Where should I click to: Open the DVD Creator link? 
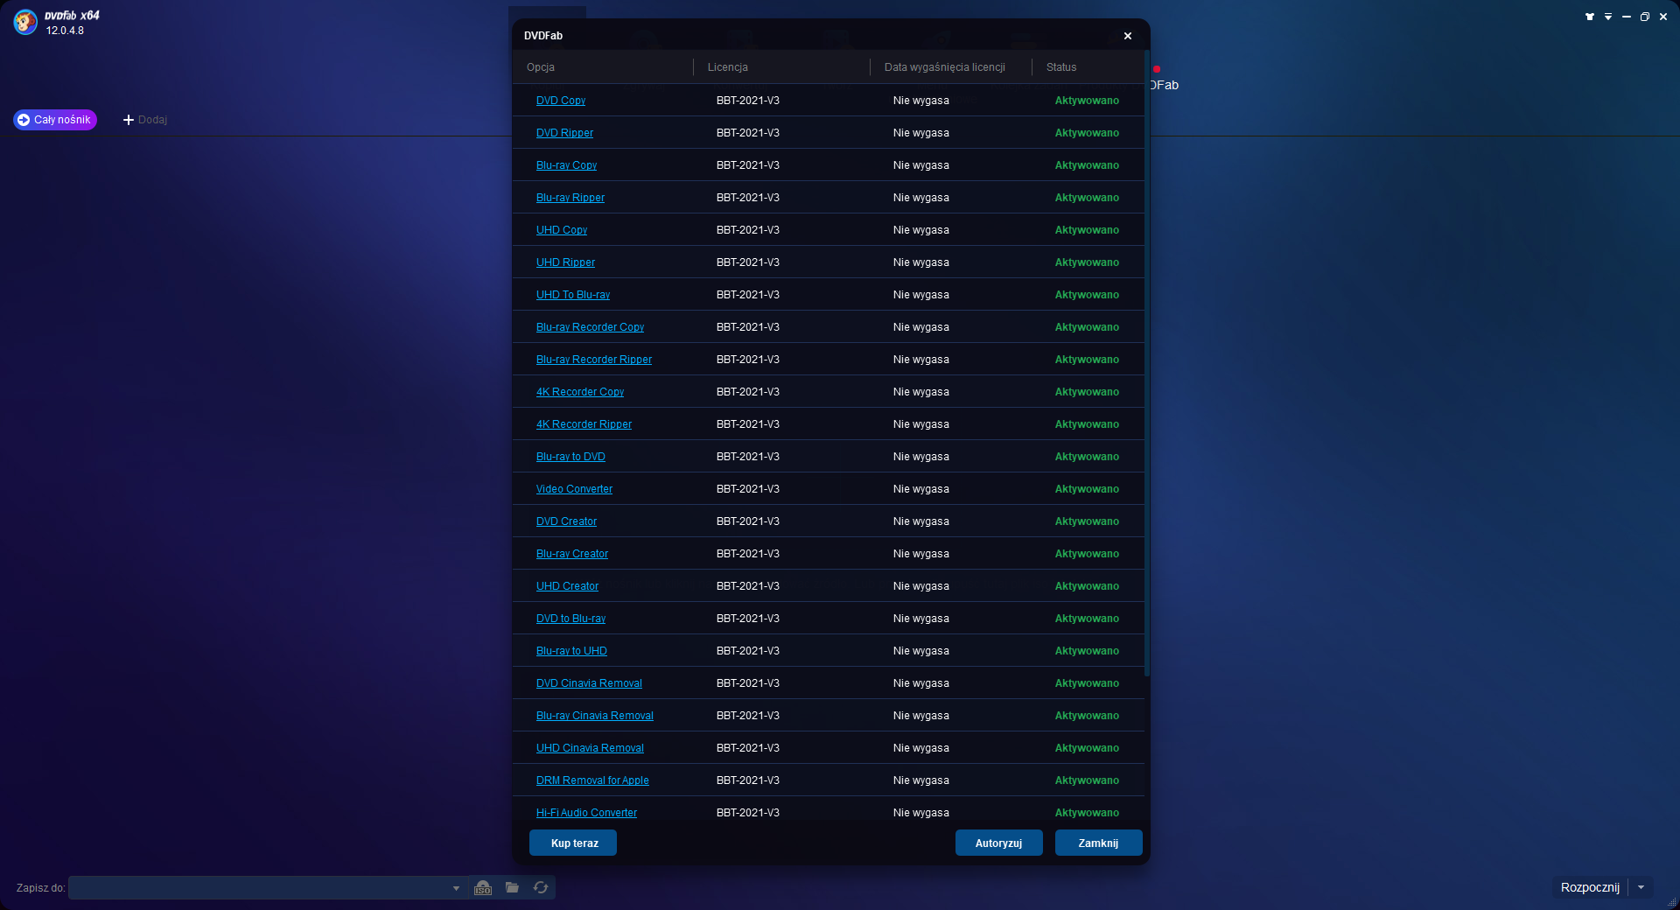click(x=566, y=521)
